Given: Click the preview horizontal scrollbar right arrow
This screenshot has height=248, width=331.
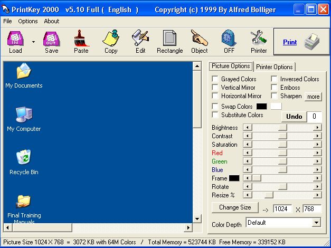Looking at the screenshot, I should coord(188,227).
